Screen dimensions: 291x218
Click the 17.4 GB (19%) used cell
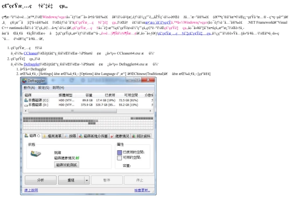[106, 100]
